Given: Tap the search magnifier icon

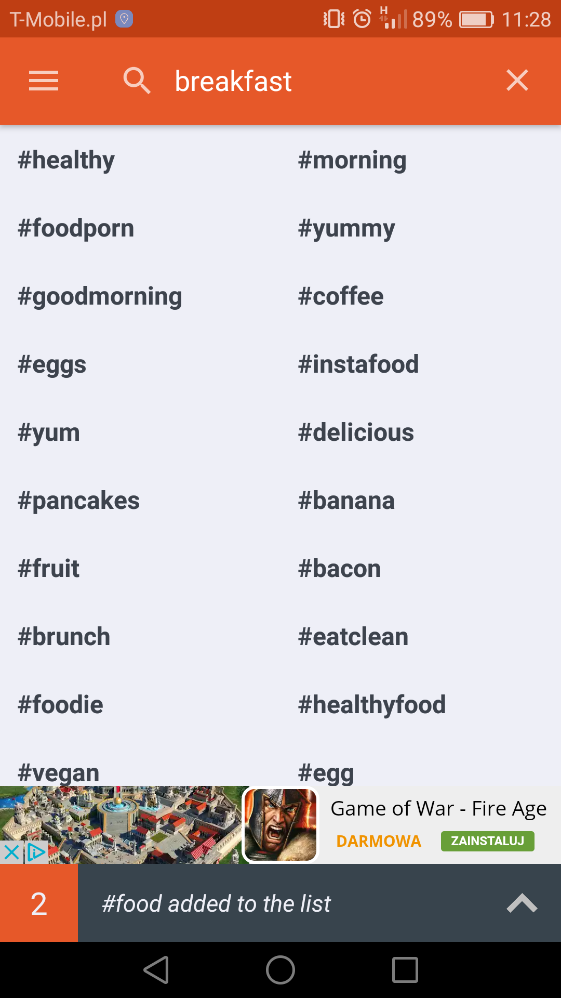Looking at the screenshot, I should [x=137, y=81].
